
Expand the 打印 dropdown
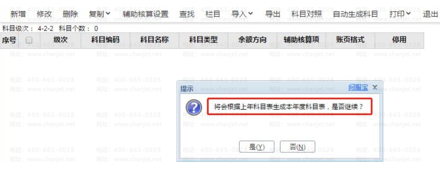coord(400,14)
